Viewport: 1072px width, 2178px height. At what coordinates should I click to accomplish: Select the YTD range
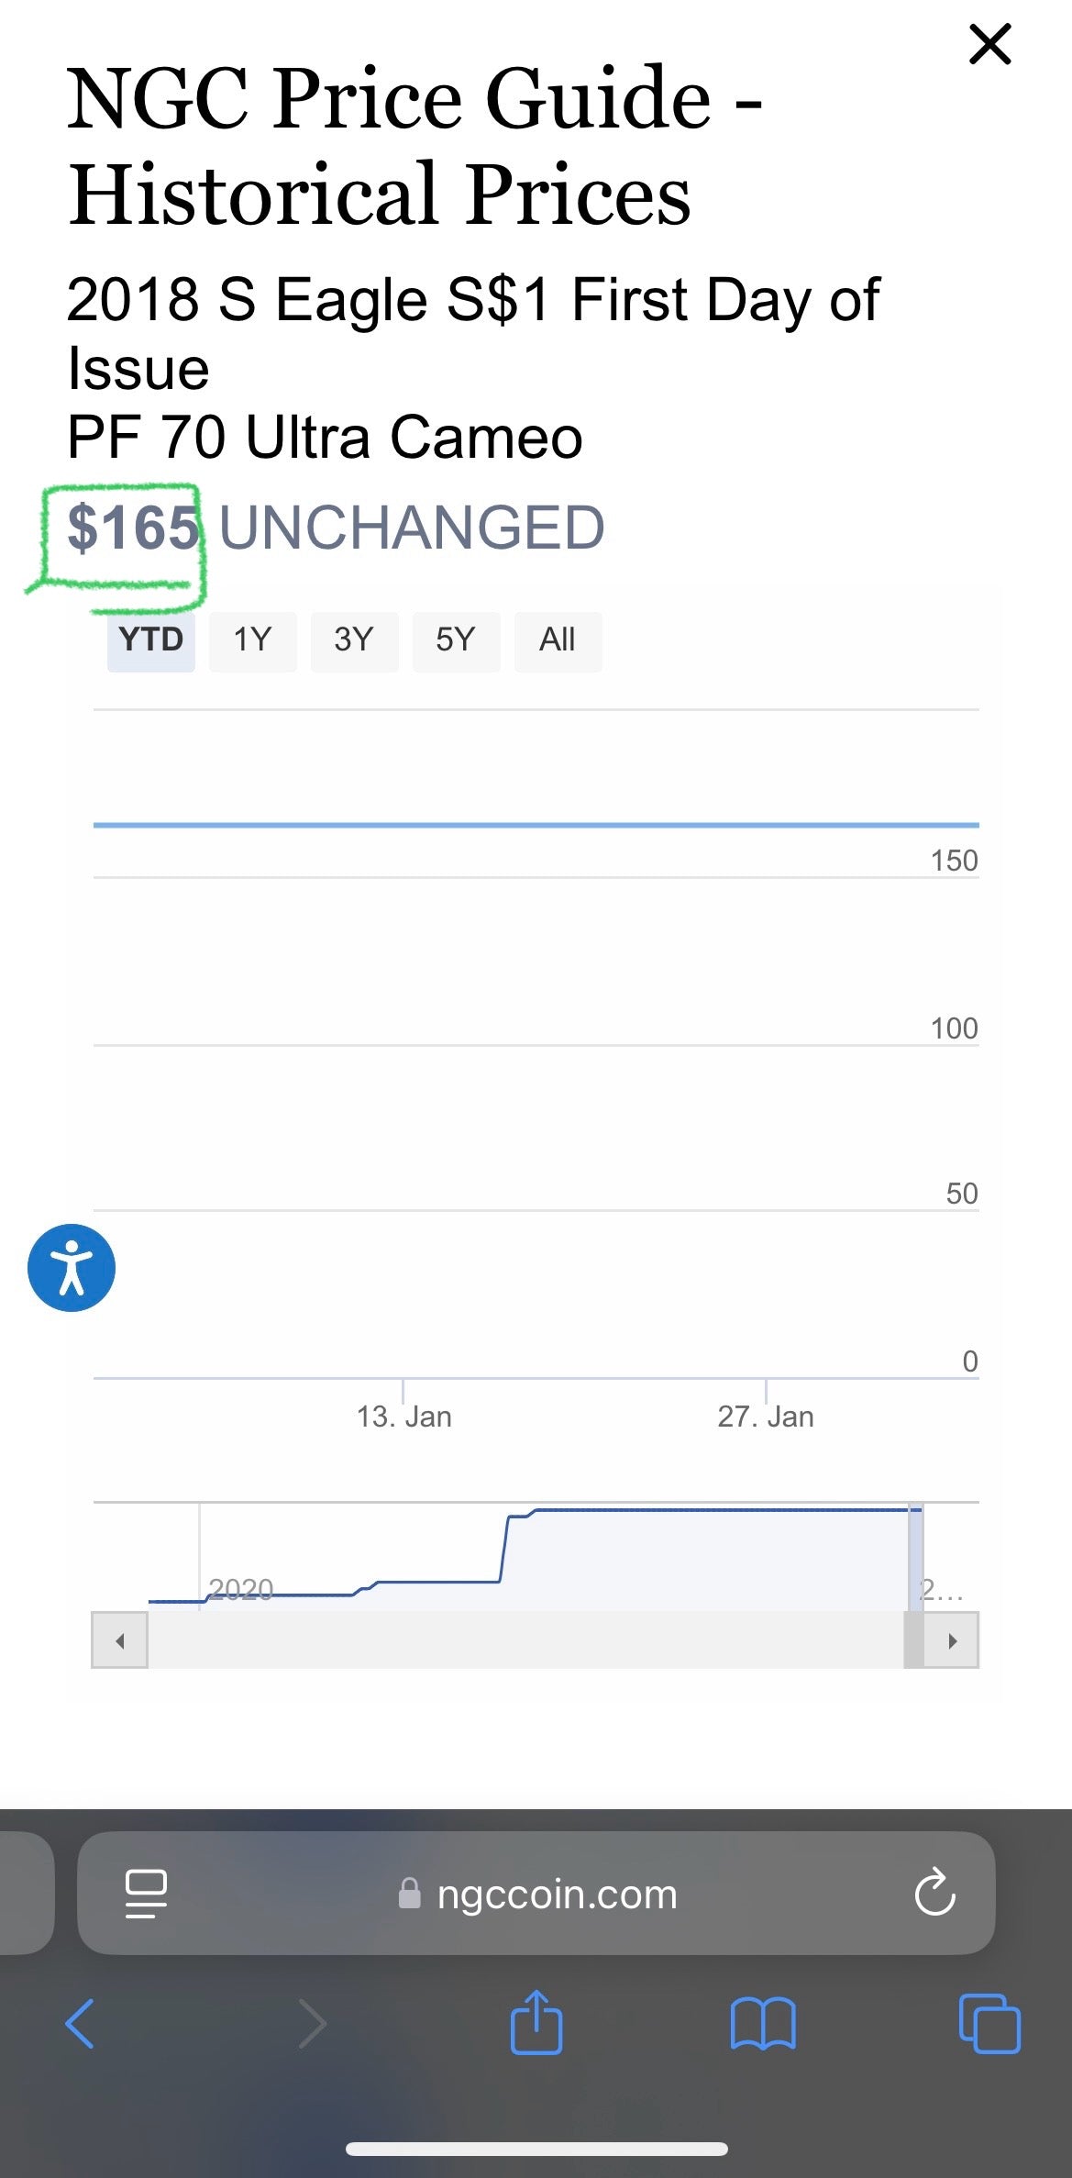click(151, 640)
